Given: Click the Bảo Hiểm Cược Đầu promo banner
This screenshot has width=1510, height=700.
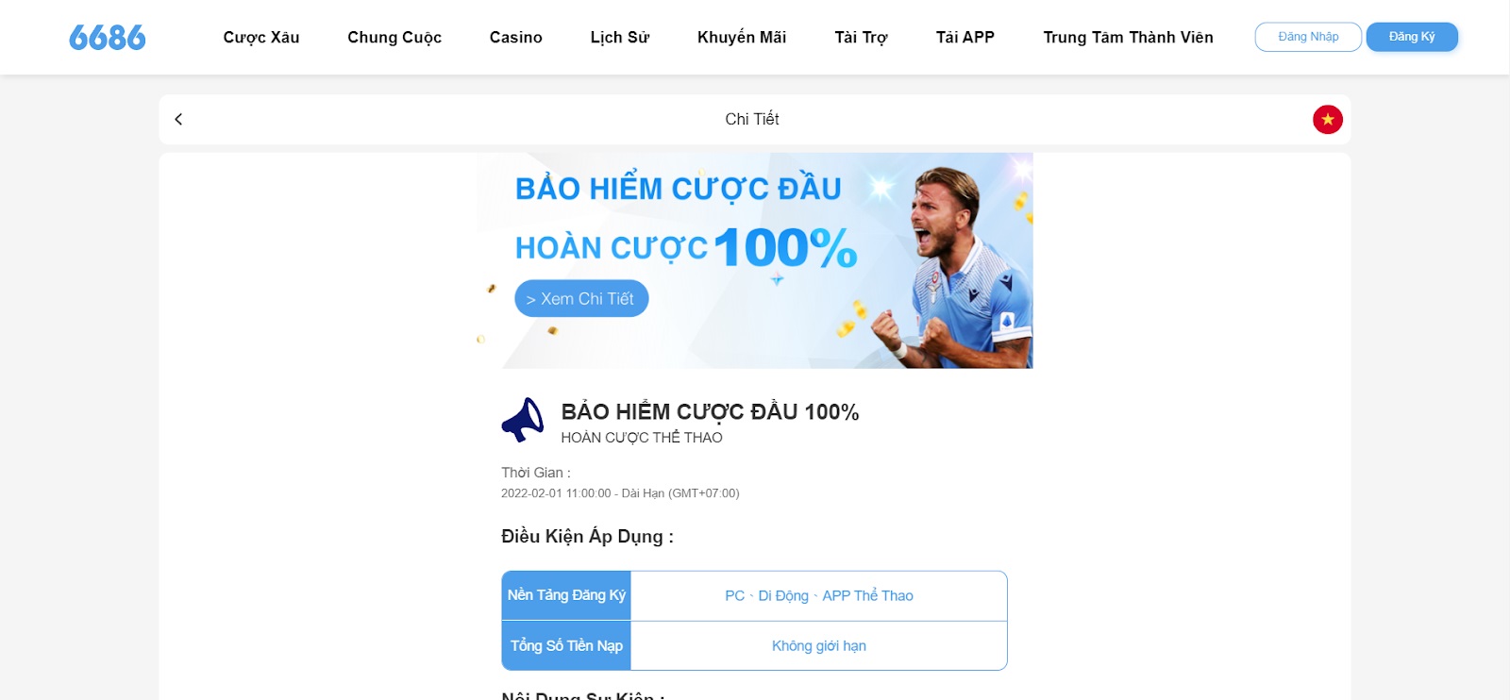Looking at the screenshot, I should 755,260.
